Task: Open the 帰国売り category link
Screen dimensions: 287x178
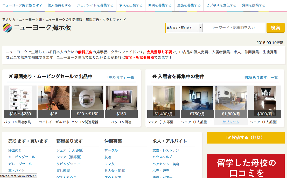Action: 15,150
